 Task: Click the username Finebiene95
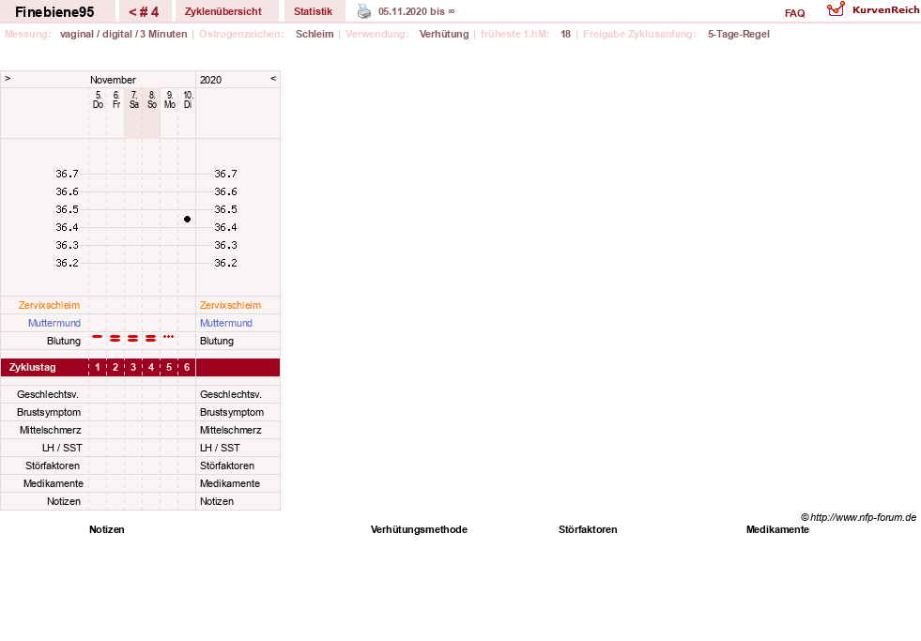(54, 12)
